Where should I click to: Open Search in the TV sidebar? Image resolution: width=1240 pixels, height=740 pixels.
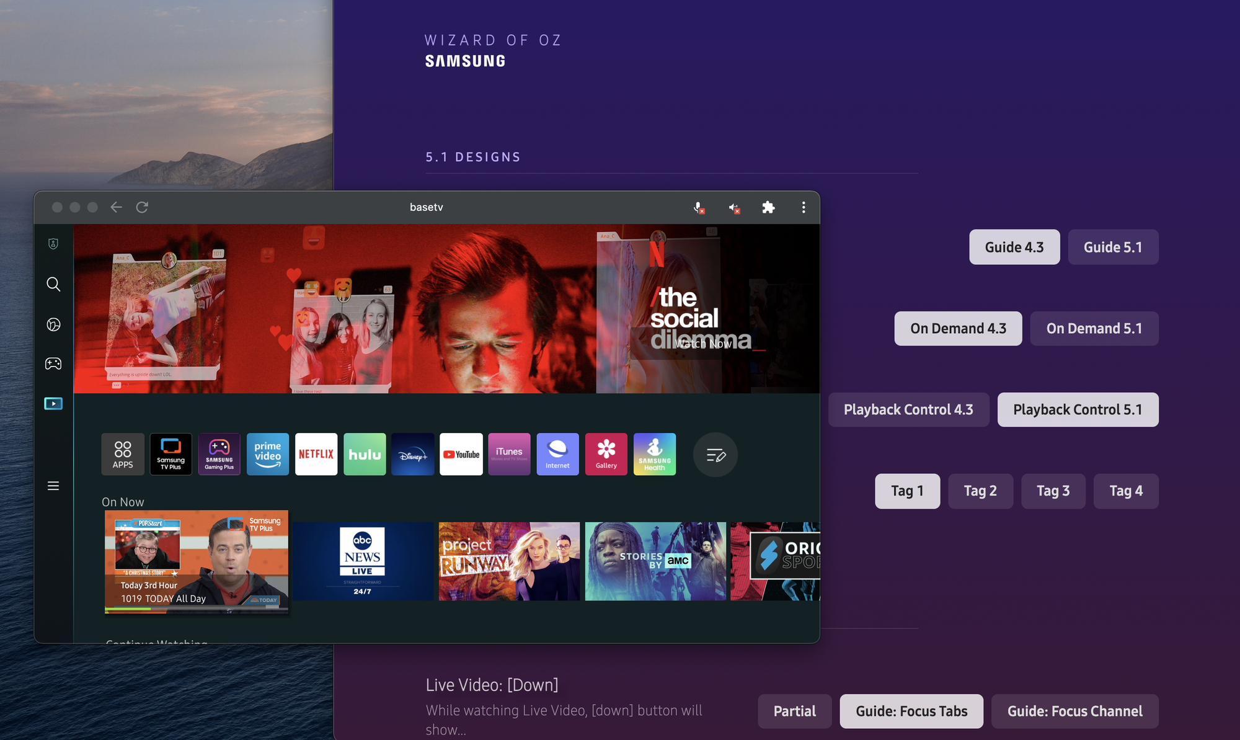(x=53, y=284)
